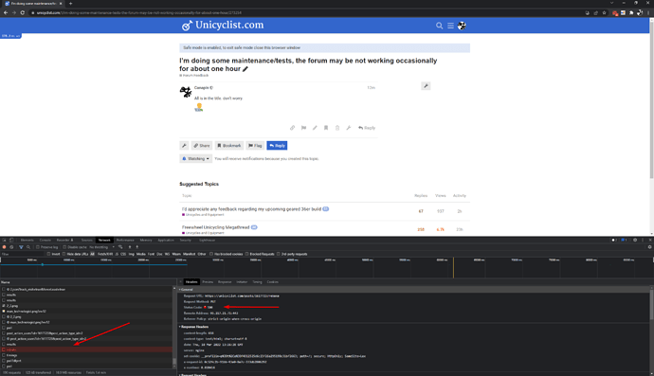
Task: Click the forum search magnifier icon
Action: 439,26
